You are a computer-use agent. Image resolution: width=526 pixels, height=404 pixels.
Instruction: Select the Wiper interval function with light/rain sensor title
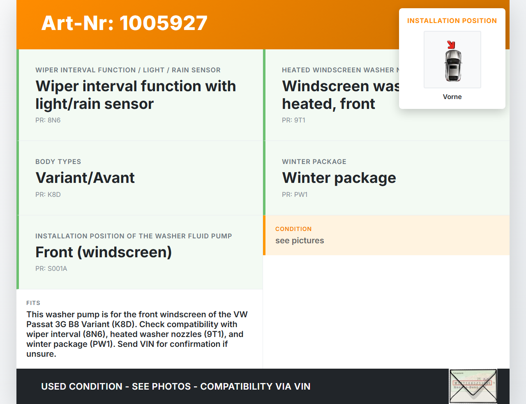[x=136, y=95]
